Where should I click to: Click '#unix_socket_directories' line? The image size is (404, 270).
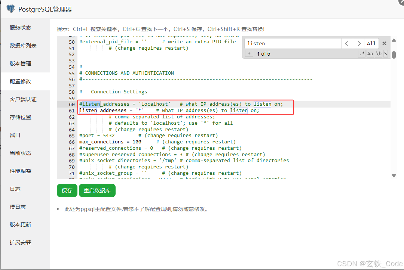click(x=184, y=161)
